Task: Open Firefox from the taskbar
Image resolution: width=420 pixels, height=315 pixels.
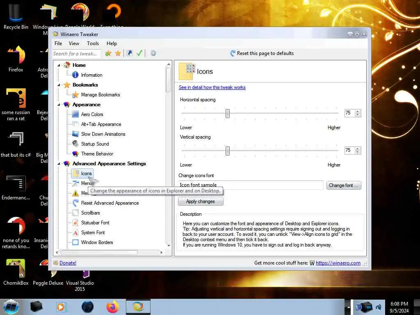Action: (x=112, y=307)
